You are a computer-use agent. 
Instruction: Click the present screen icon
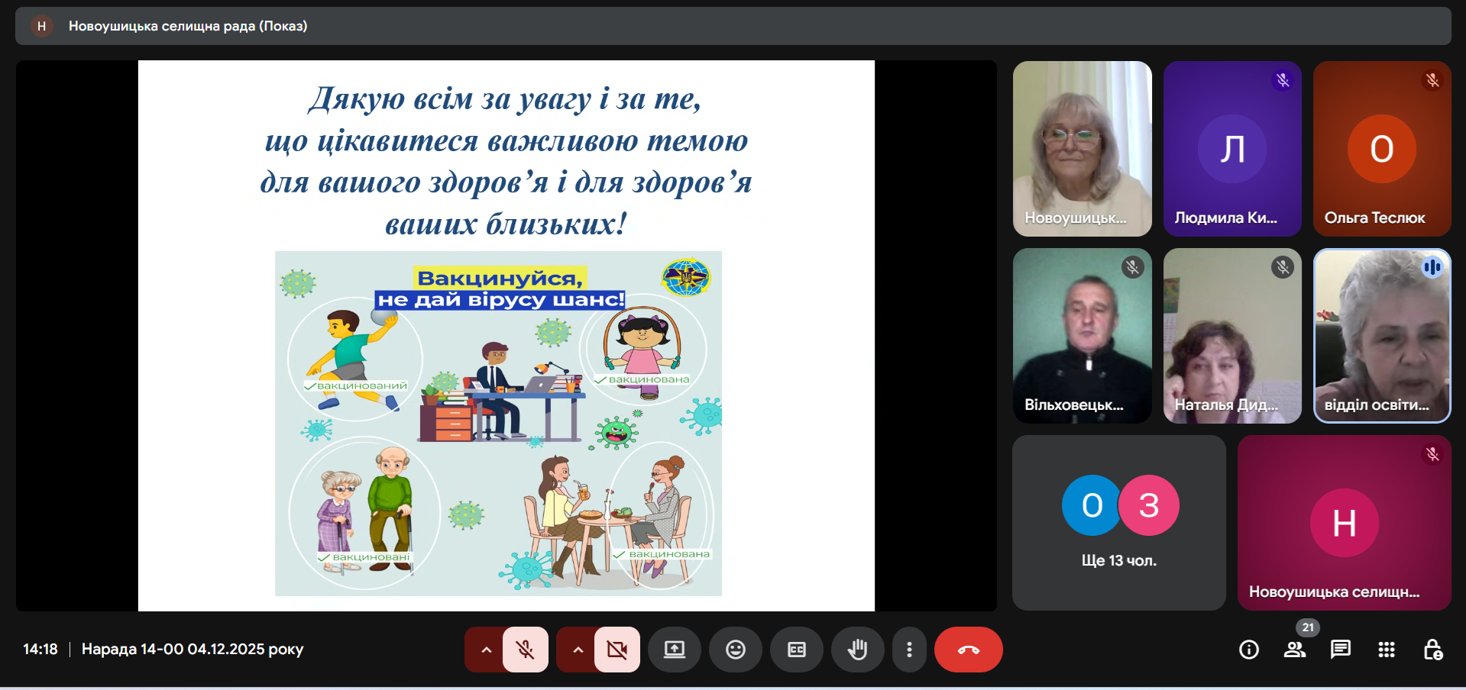point(674,650)
